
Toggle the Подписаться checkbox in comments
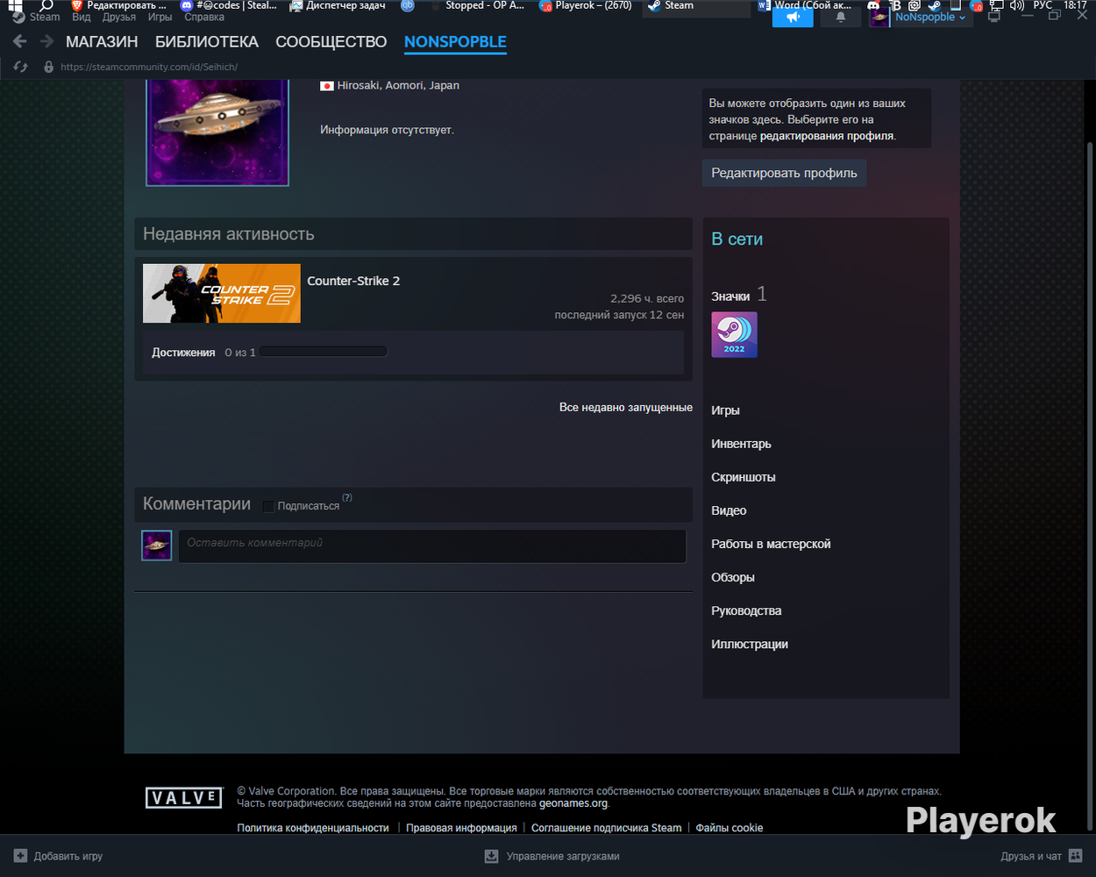pos(268,506)
